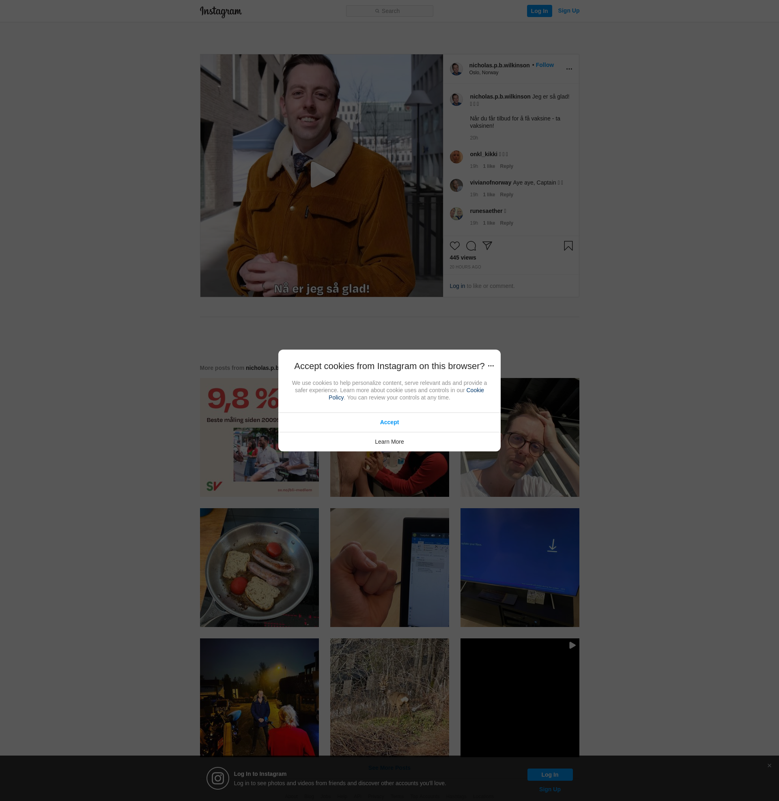Click the Instagram logo
The image size is (779, 801).
point(221,11)
